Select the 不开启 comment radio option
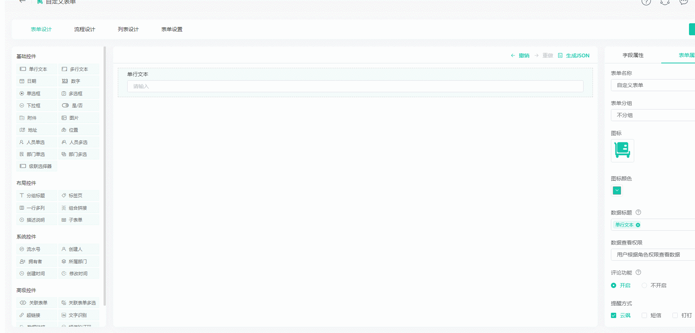The width and height of the screenshot is (695, 333). pyautogui.click(x=654, y=285)
